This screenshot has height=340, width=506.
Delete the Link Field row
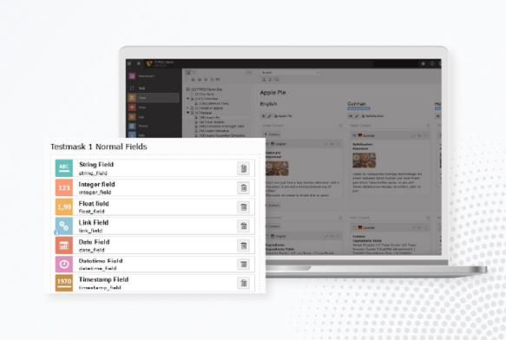click(244, 226)
